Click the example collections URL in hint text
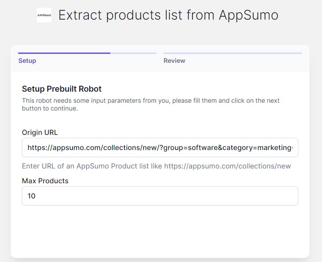 tap(228, 166)
